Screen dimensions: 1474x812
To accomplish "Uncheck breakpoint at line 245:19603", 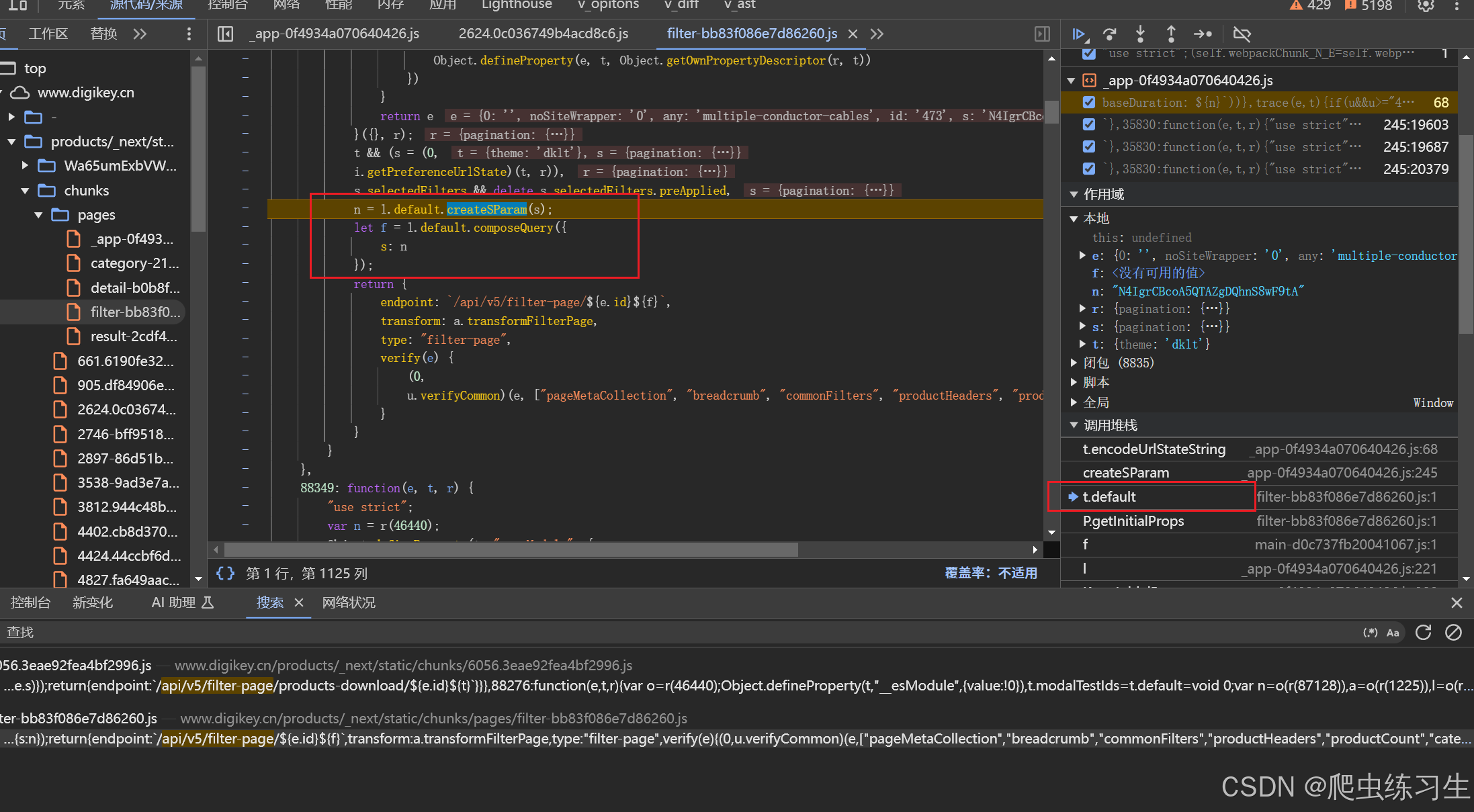I will (1089, 125).
